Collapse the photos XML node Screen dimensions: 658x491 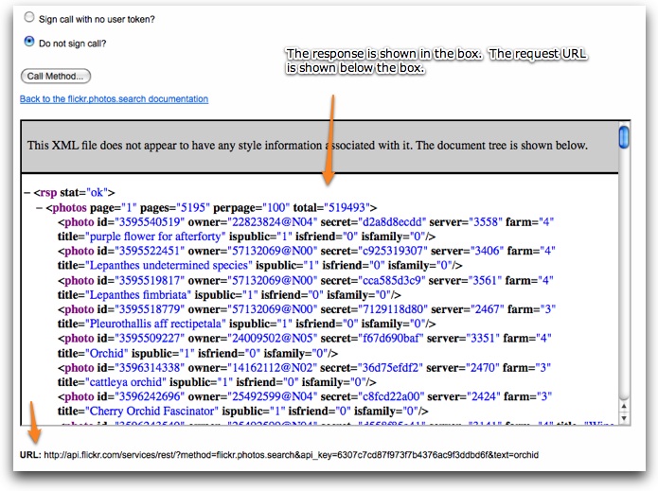coord(38,207)
